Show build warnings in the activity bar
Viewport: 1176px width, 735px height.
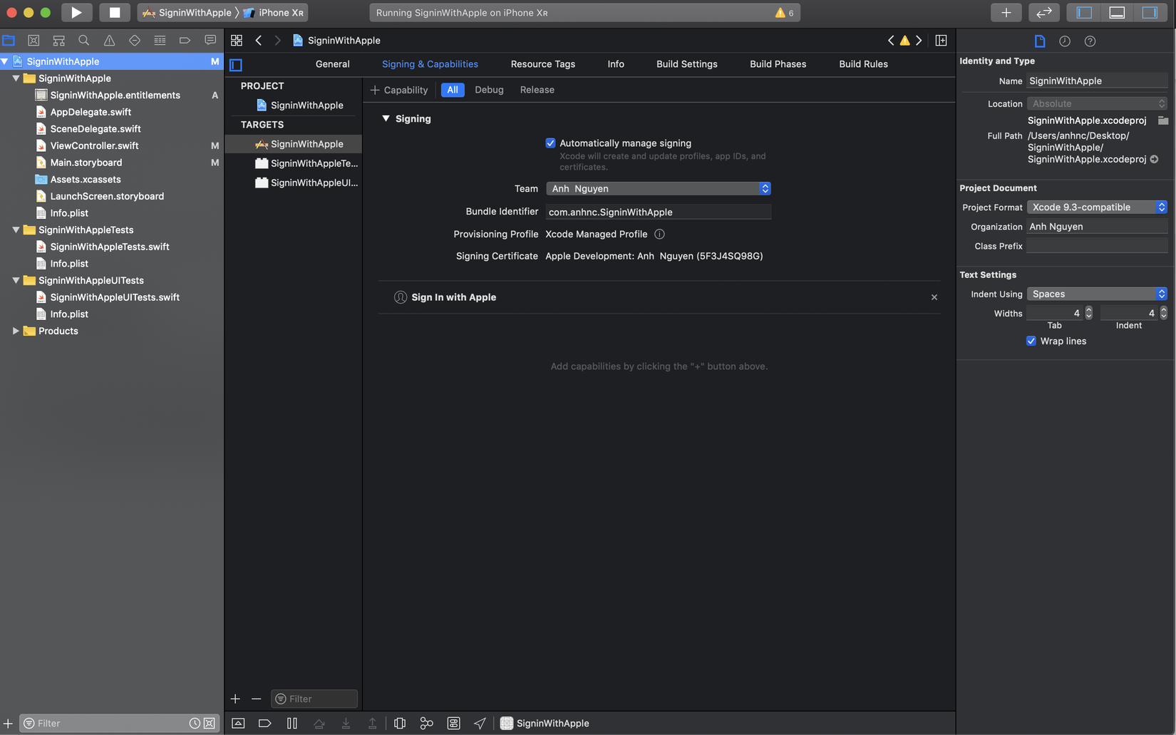784,13
